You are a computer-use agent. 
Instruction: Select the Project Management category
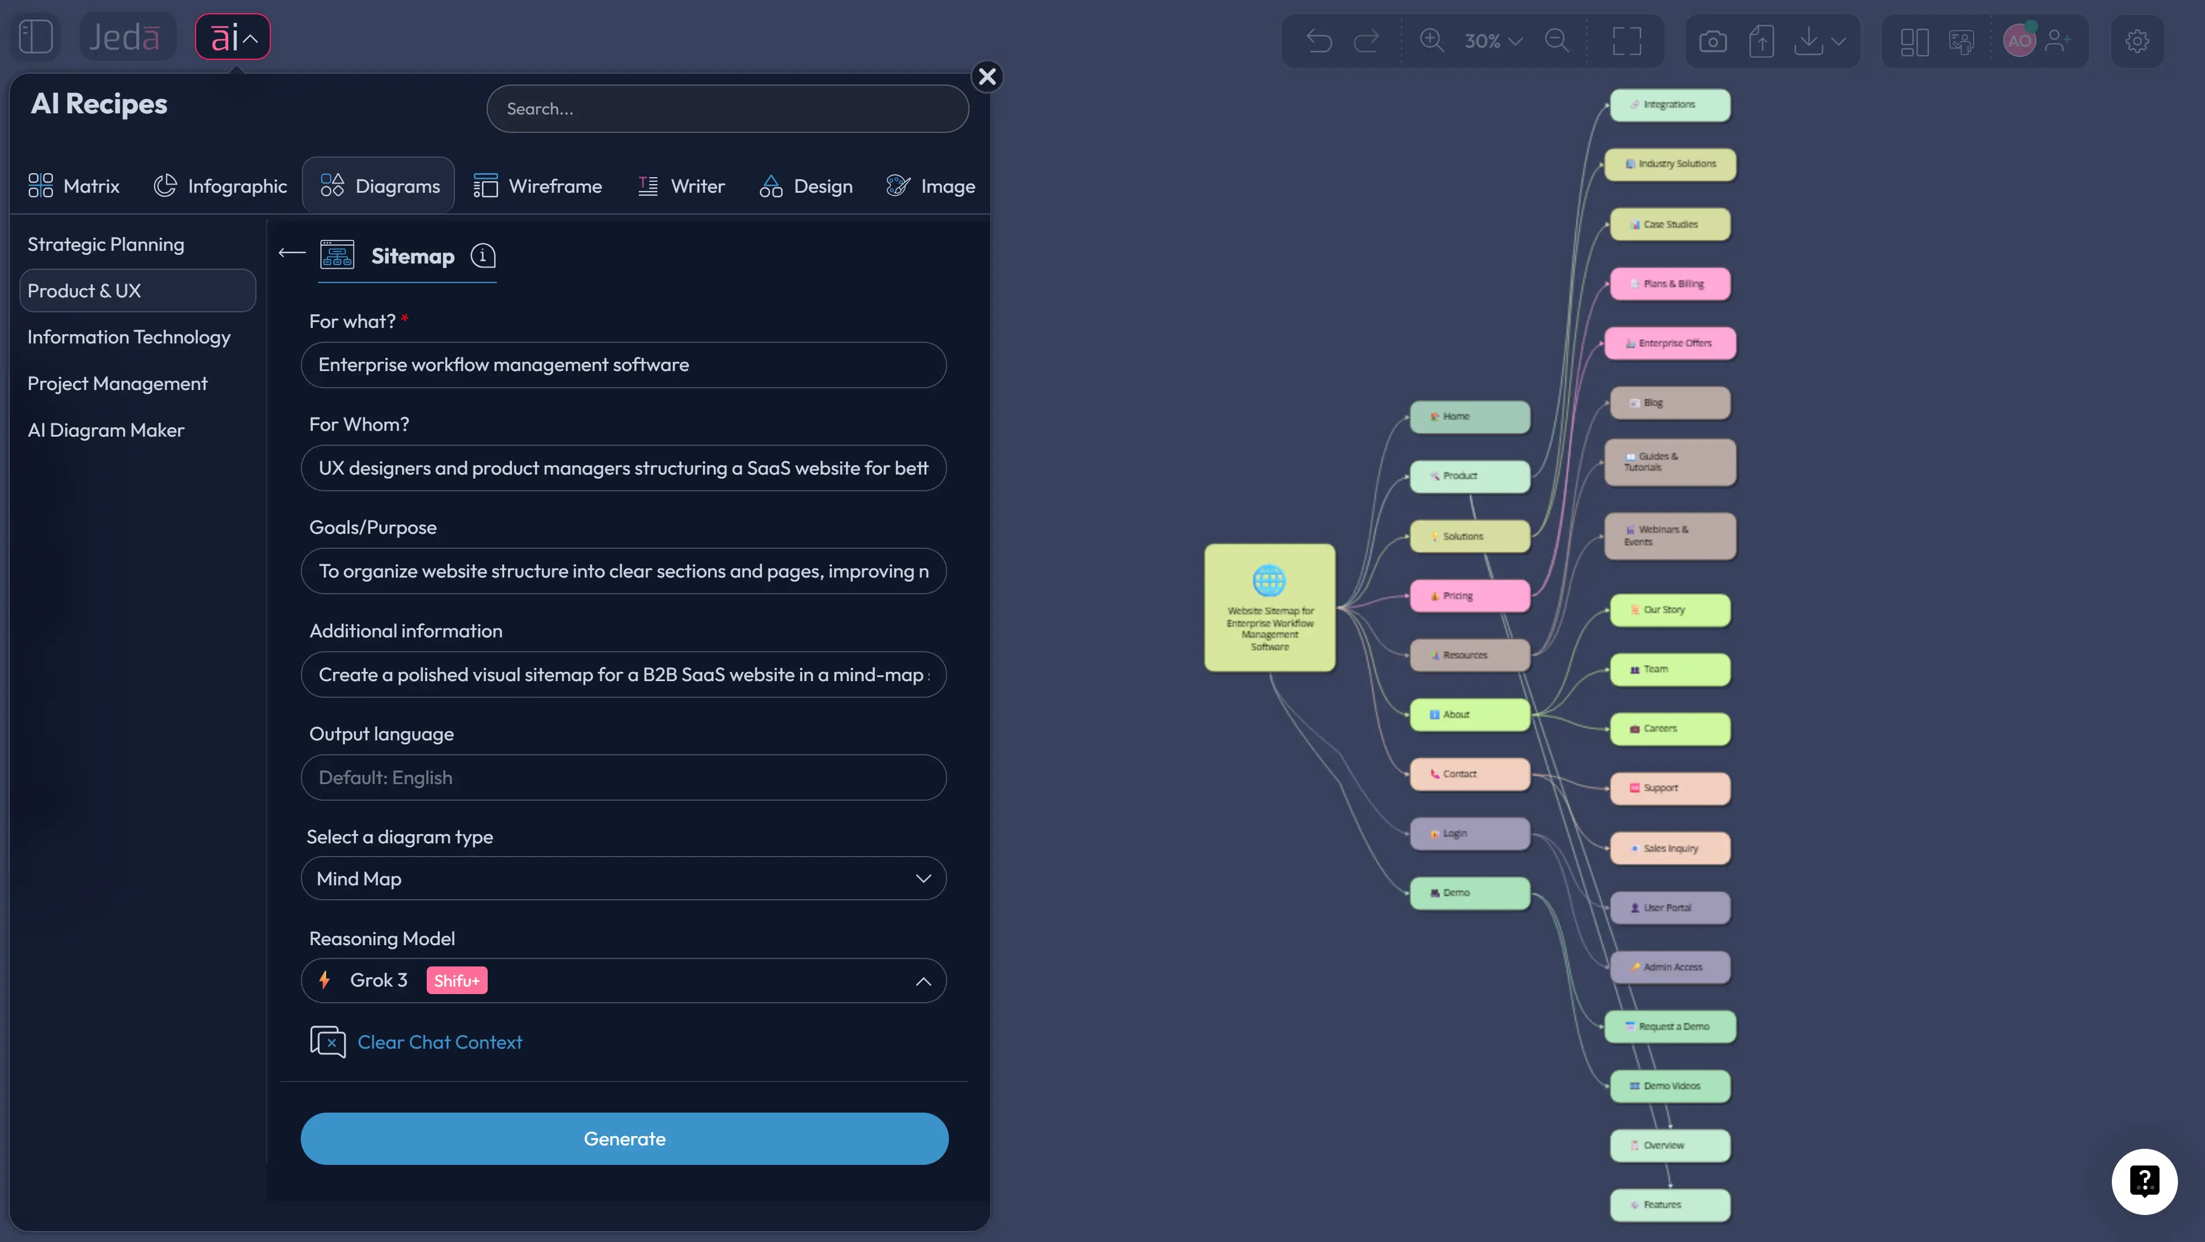(x=117, y=384)
